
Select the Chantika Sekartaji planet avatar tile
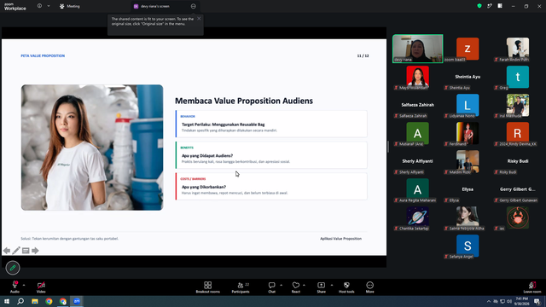point(417,218)
